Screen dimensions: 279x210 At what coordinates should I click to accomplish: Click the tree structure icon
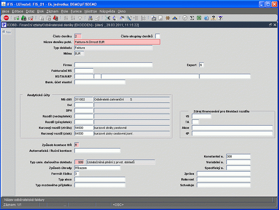pos(143,18)
